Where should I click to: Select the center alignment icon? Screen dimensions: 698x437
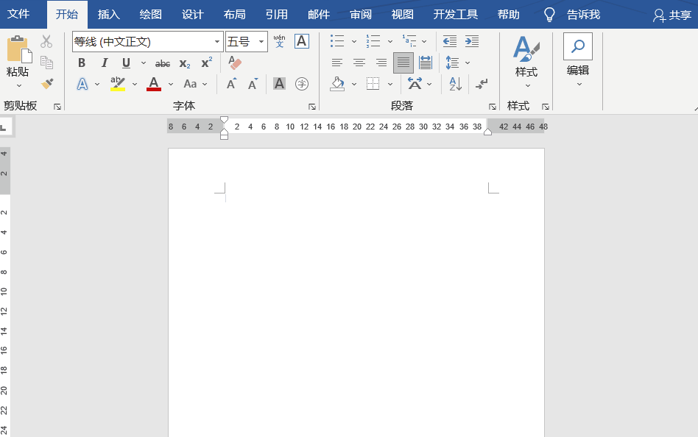click(x=359, y=63)
